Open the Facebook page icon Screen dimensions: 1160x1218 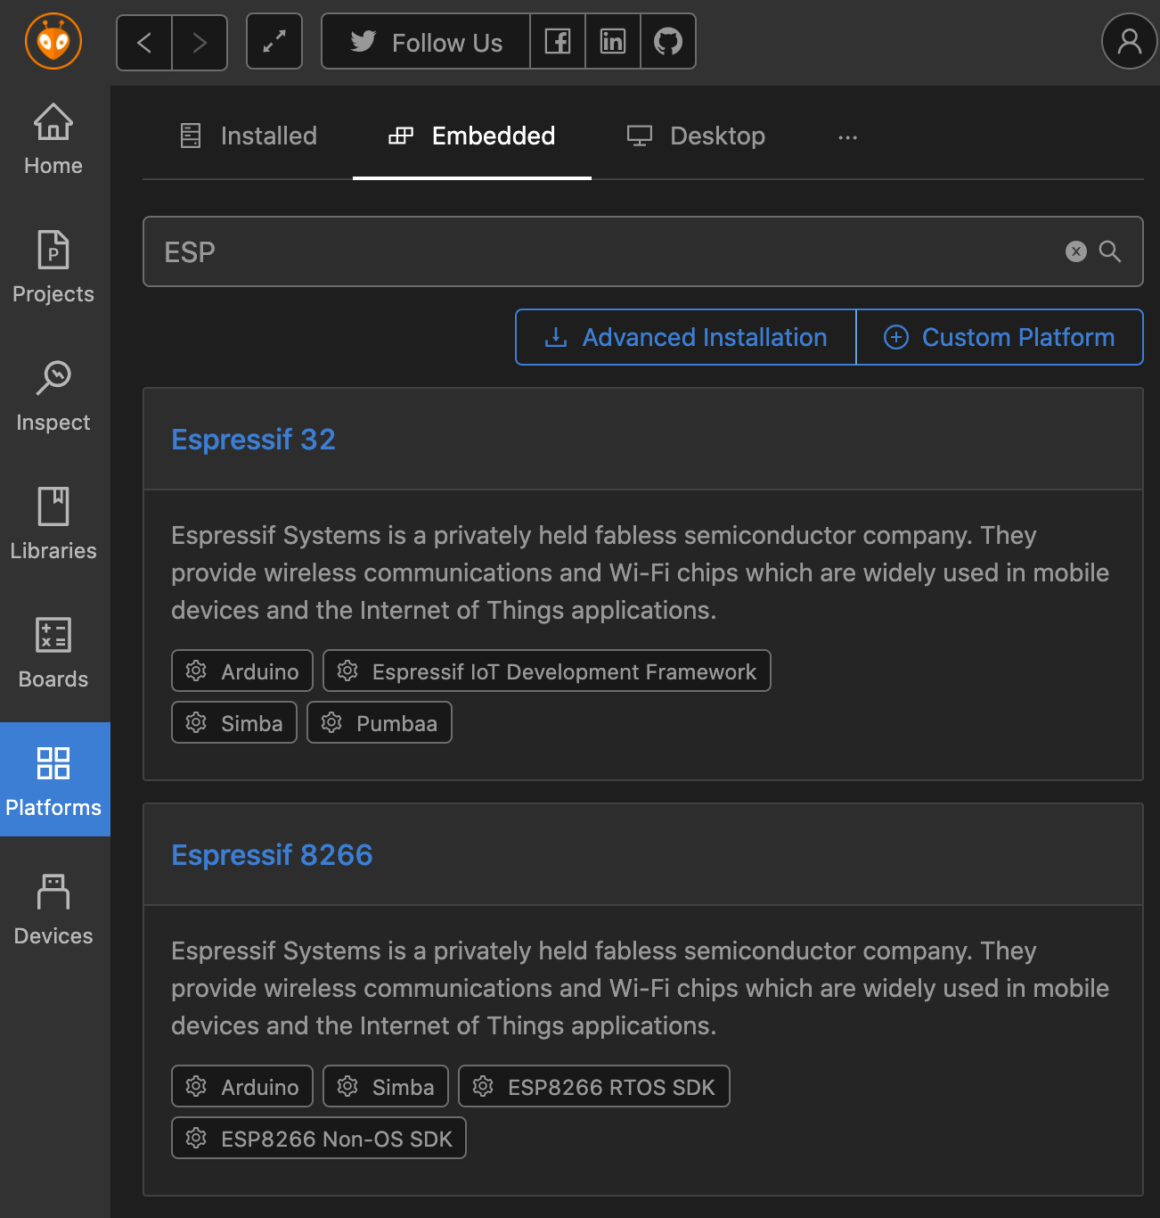point(558,42)
